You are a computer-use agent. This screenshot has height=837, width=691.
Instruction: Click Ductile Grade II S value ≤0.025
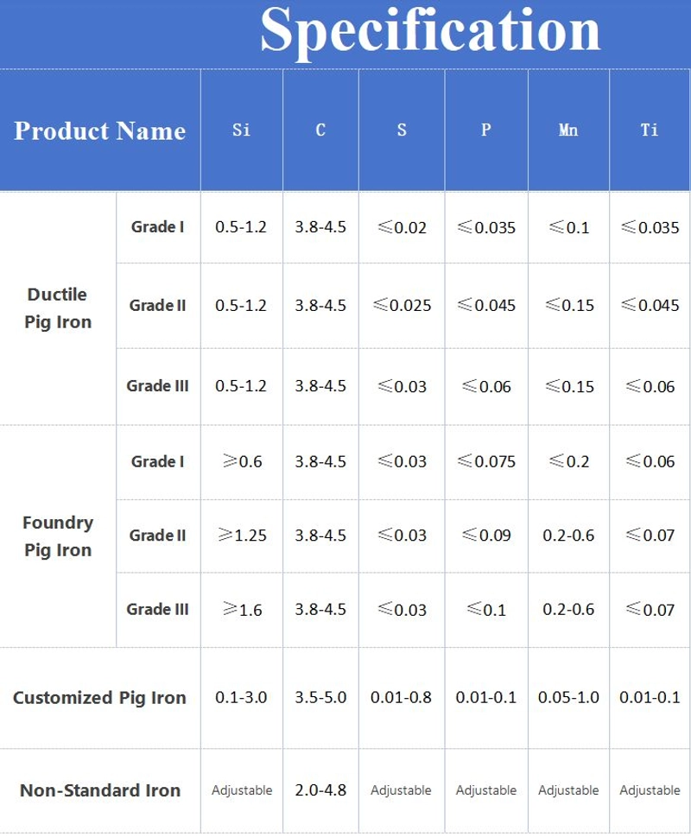[402, 305]
